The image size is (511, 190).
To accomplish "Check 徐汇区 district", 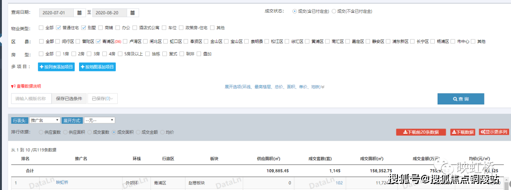I will (x=287, y=41).
